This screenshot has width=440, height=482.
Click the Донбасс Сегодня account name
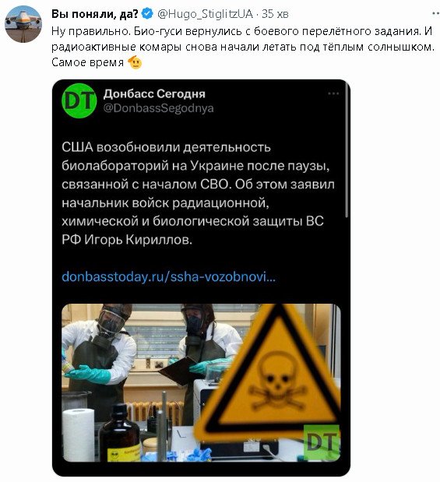154,93
